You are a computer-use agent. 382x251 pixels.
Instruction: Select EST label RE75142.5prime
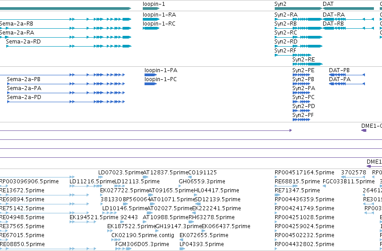[22, 209]
